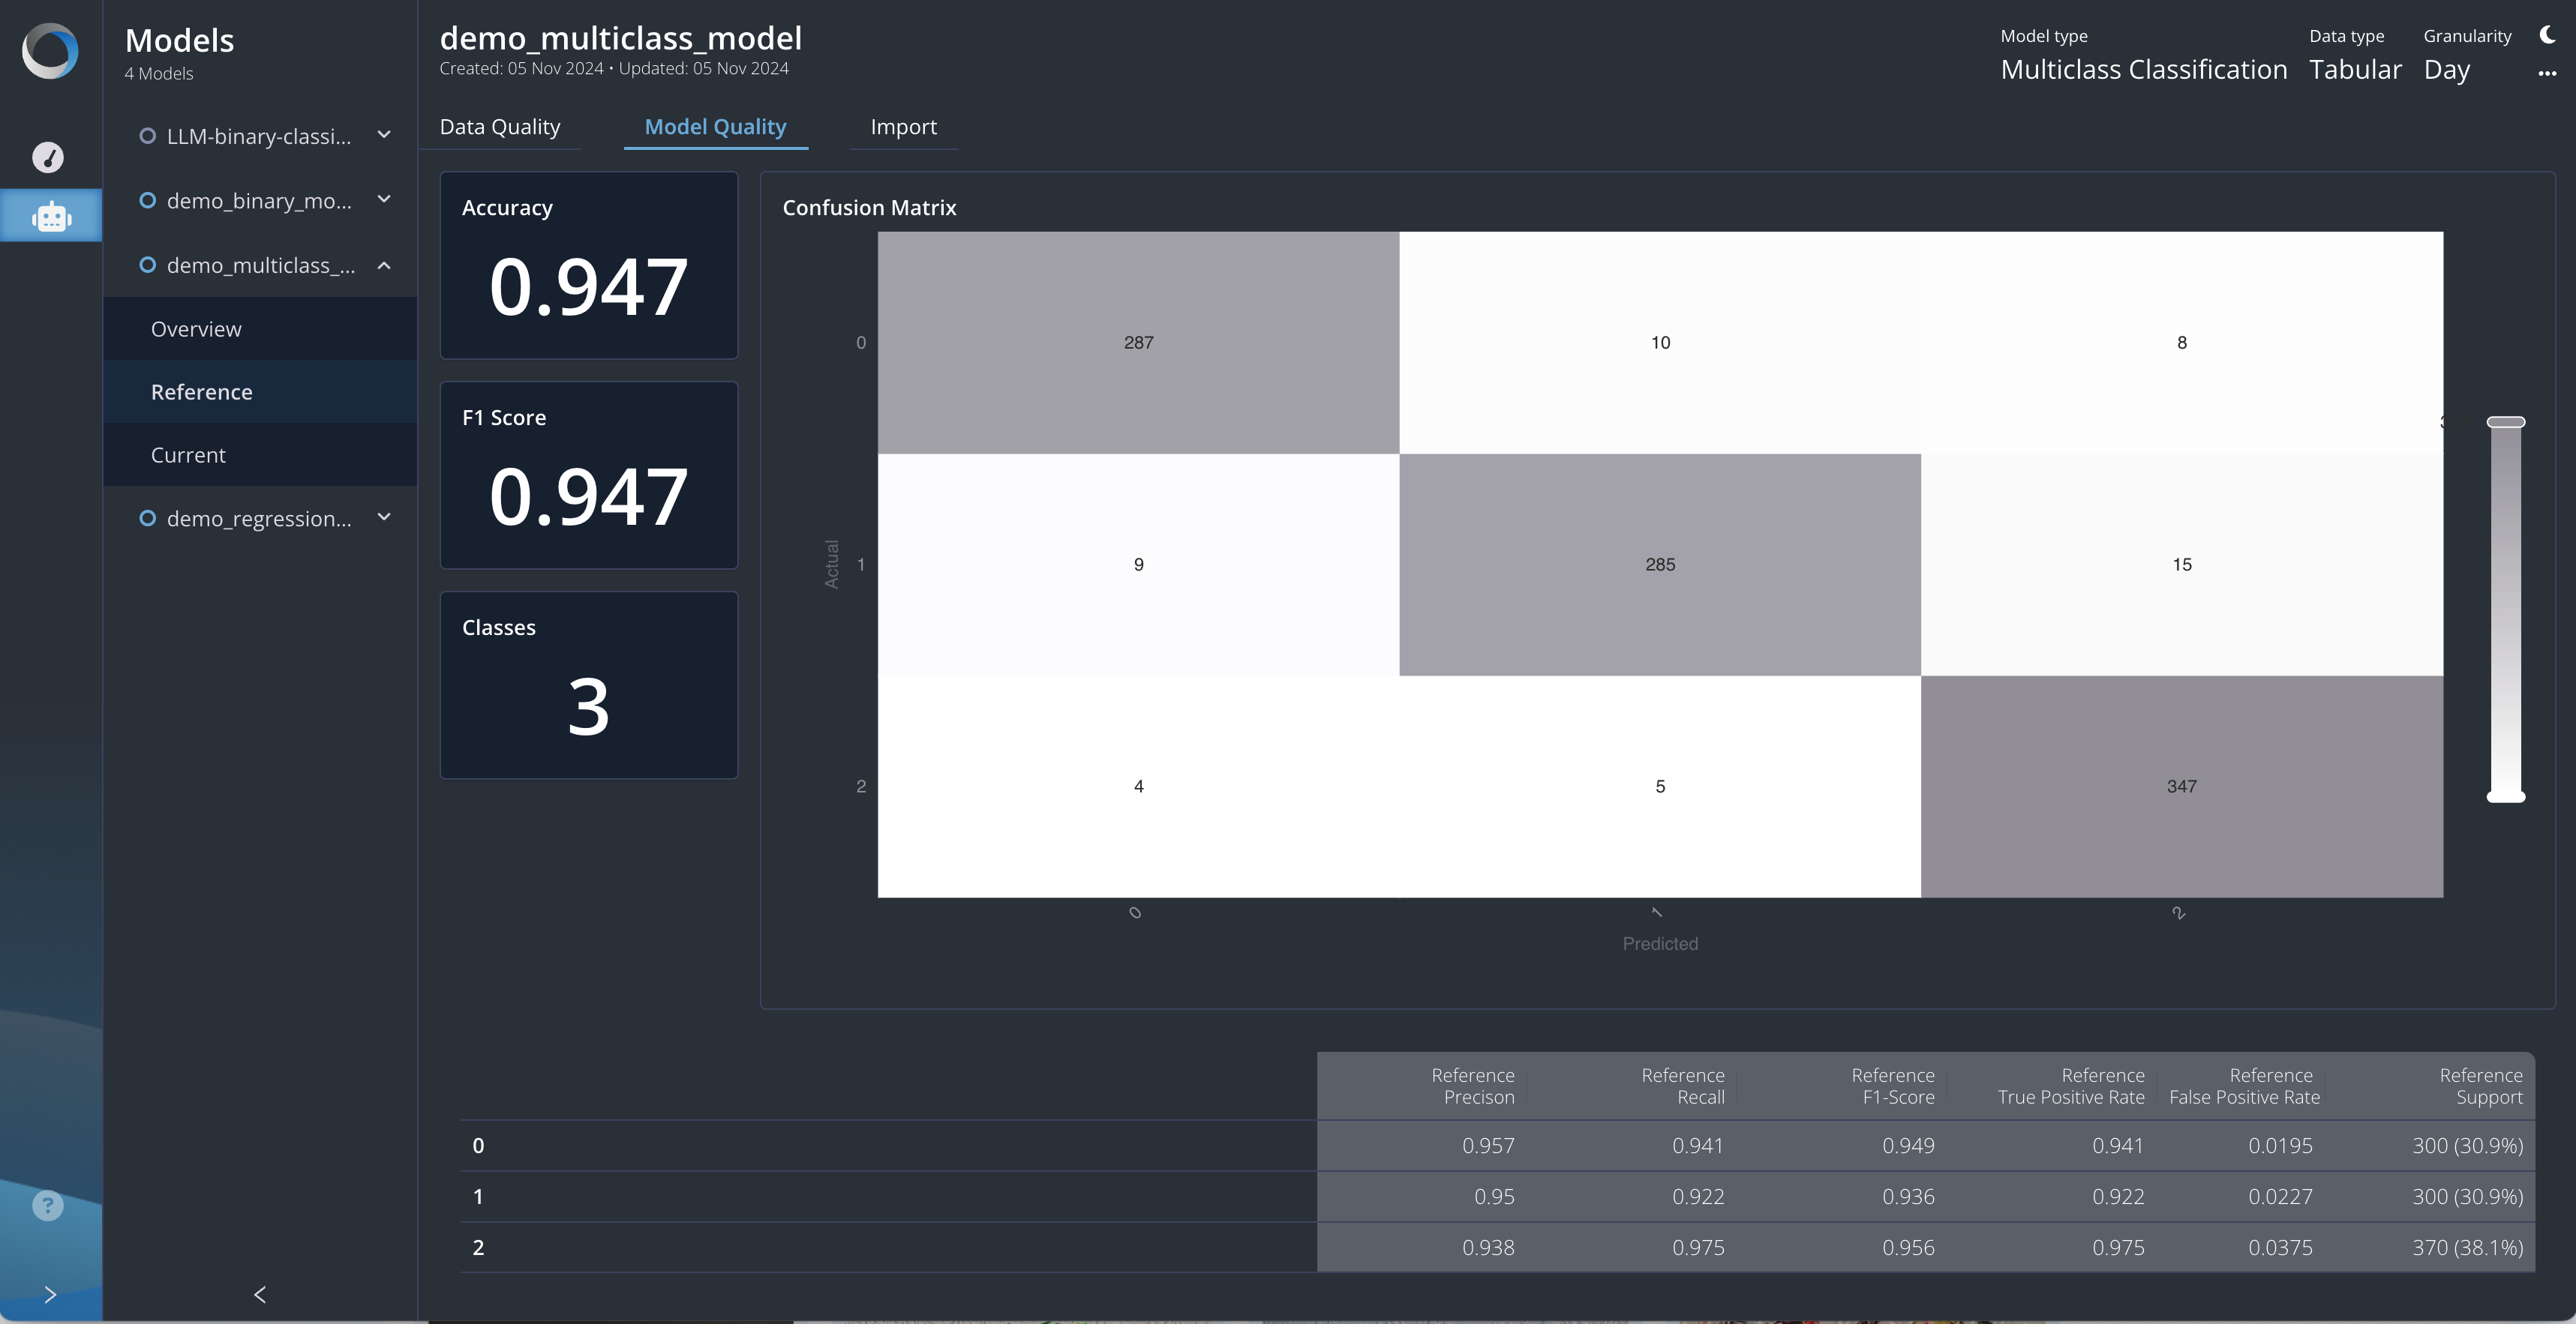Click the confusion matrix cell showing 10
2576x1324 pixels.
click(1660, 343)
